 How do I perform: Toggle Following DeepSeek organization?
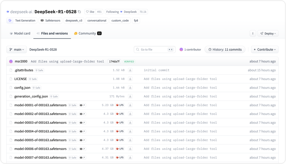[122, 12]
